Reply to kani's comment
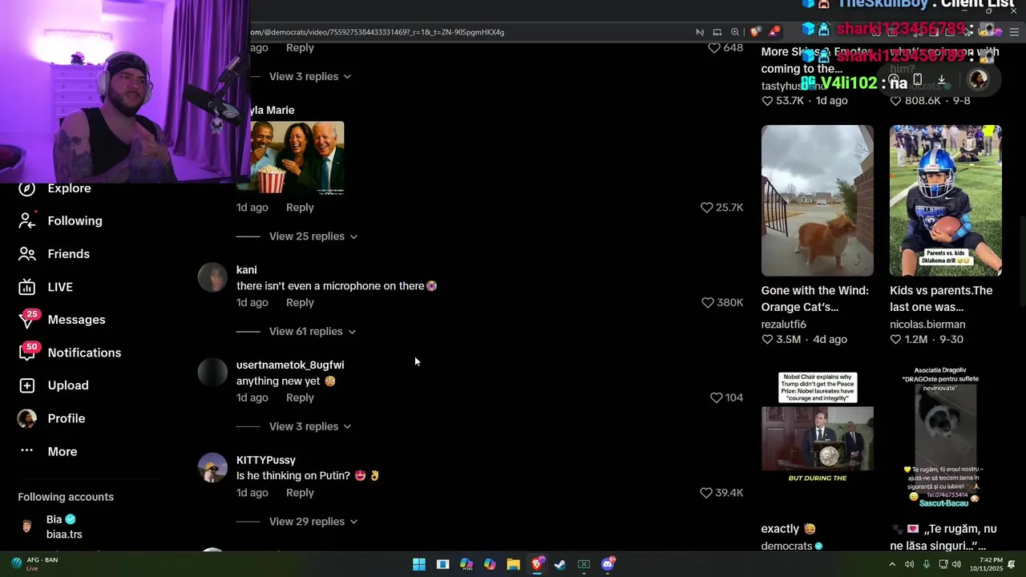This screenshot has width=1026, height=577. click(300, 303)
